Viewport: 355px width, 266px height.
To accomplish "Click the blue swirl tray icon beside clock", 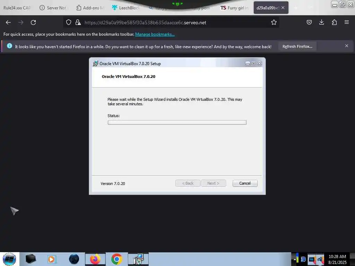I will pos(320,259).
